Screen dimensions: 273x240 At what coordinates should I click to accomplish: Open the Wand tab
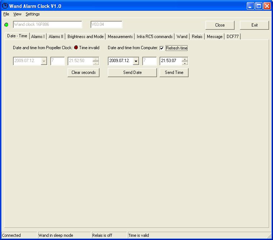click(x=182, y=37)
